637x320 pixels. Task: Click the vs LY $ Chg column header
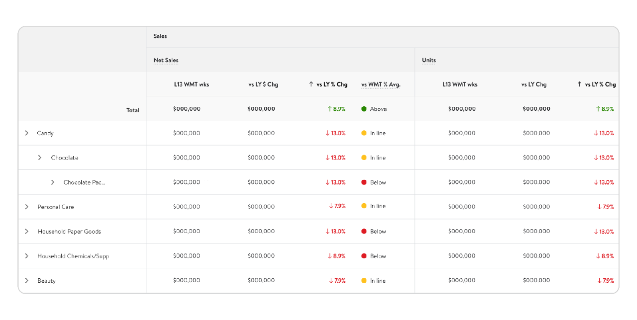263,84
